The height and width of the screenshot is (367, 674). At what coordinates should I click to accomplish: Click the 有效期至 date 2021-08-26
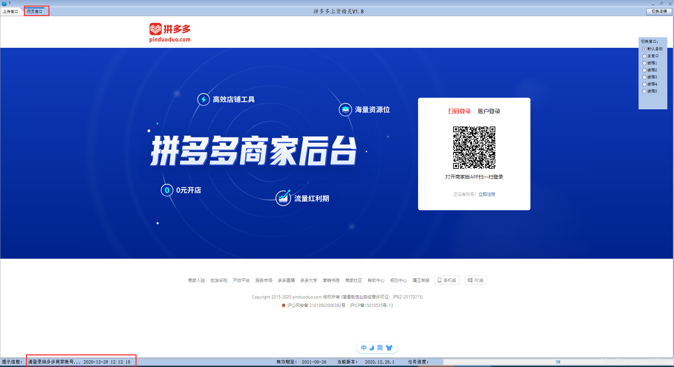click(314, 362)
